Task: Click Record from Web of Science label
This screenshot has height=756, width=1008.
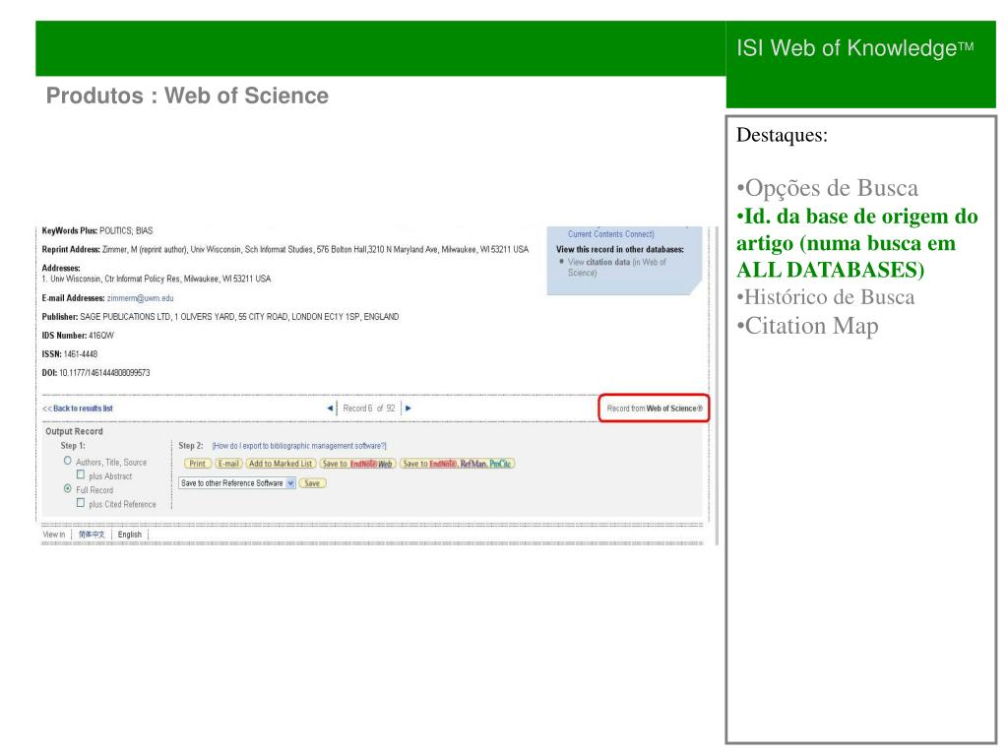Action: pyautogui.click(x=655, y=409)
